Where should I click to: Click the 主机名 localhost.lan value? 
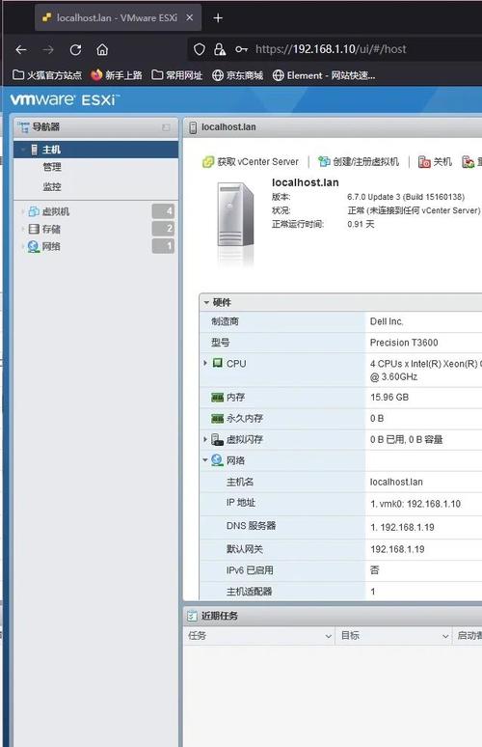396,483
